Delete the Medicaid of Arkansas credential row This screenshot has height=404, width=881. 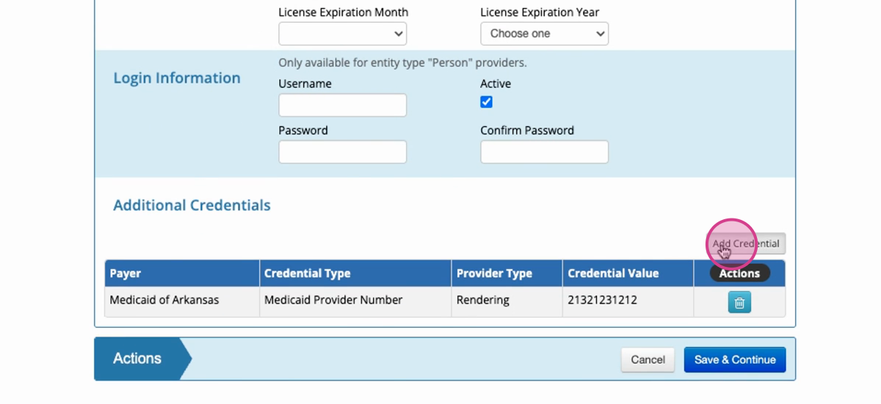(x=739, y=302)
